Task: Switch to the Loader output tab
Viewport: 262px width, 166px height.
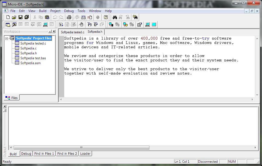Action: [x=86, y=153]
